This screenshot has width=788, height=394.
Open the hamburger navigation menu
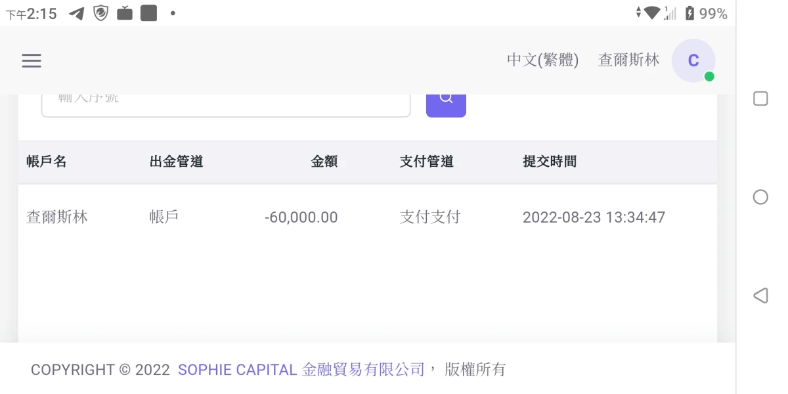(32, 61)
